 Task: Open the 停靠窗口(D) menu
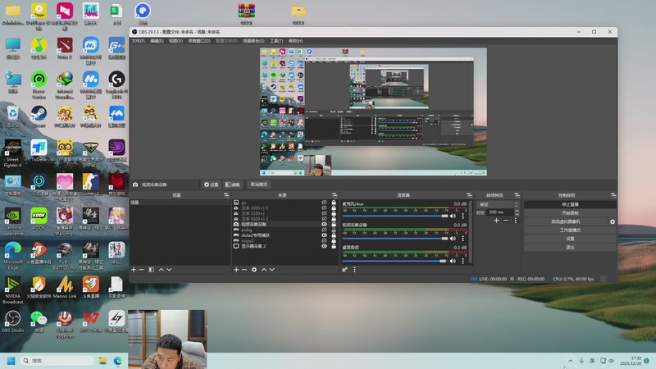point(199,41)
